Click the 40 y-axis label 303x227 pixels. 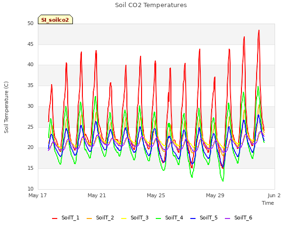click(30, 65)
